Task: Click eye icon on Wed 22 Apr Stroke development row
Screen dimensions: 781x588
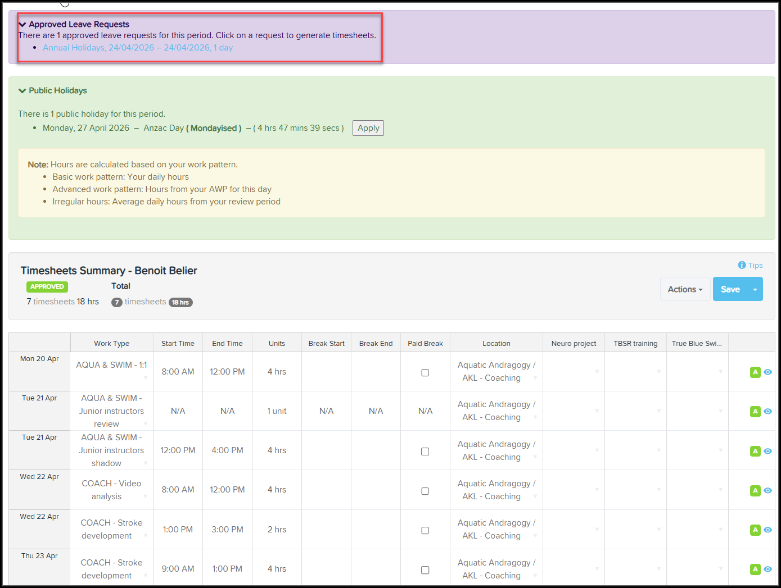Action: click(x=768, y=530)
